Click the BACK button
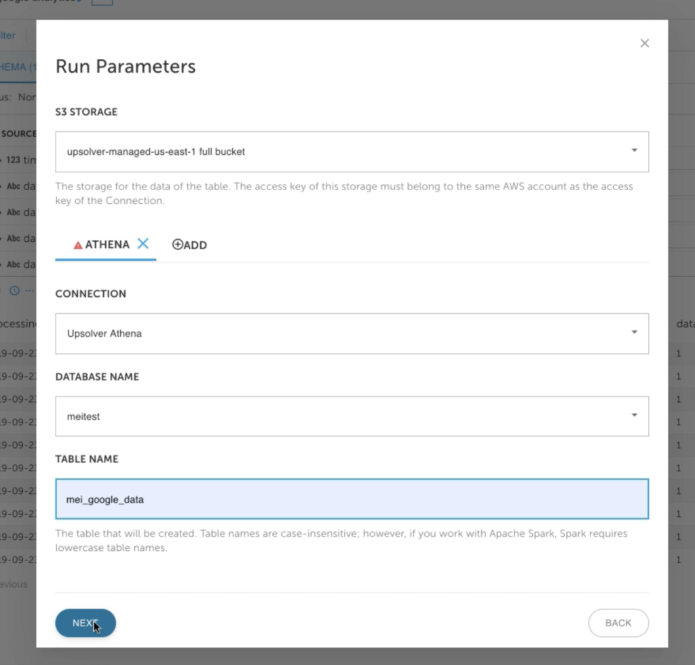695x665 pixels. click(618, 623)
